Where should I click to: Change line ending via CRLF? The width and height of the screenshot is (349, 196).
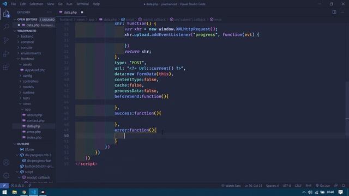click(x=298, y=186)
